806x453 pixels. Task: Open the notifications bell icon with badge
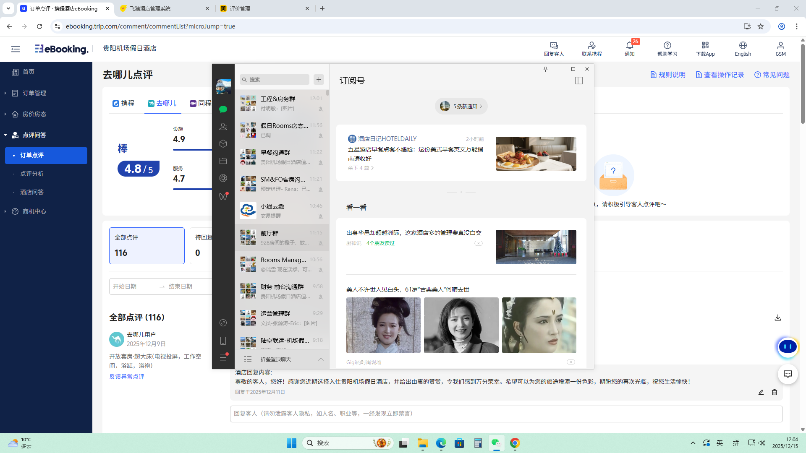(x=629, y=46)
